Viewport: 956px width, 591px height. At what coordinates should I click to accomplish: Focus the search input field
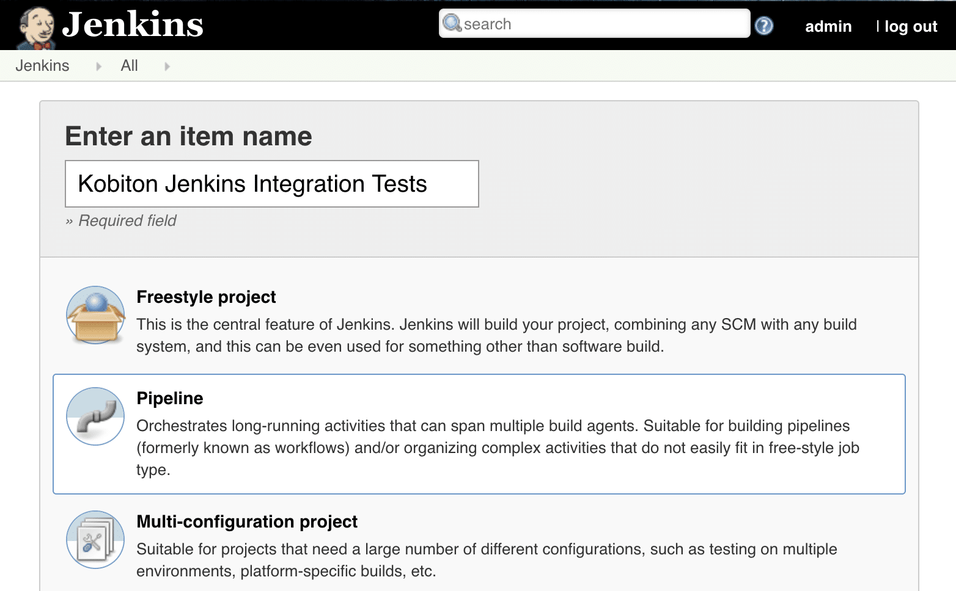pyautogui.click(x=594, y=23)
